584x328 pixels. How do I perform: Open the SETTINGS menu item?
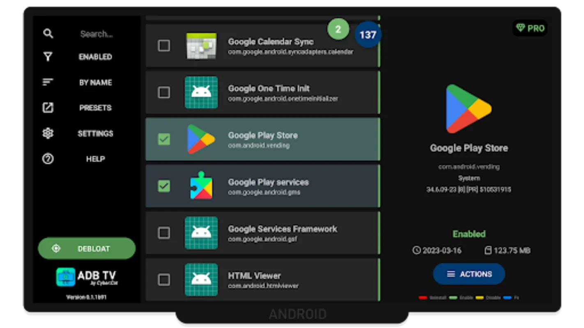[x=95, y=133]
